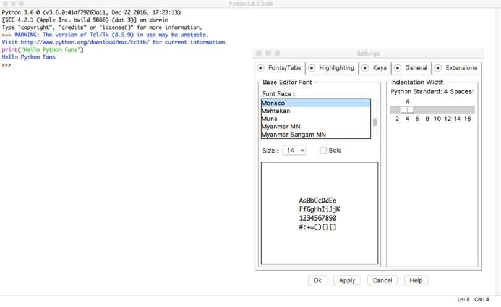Click the Indentation Width slider handle
501x307 pixels.
click(407, 110)
